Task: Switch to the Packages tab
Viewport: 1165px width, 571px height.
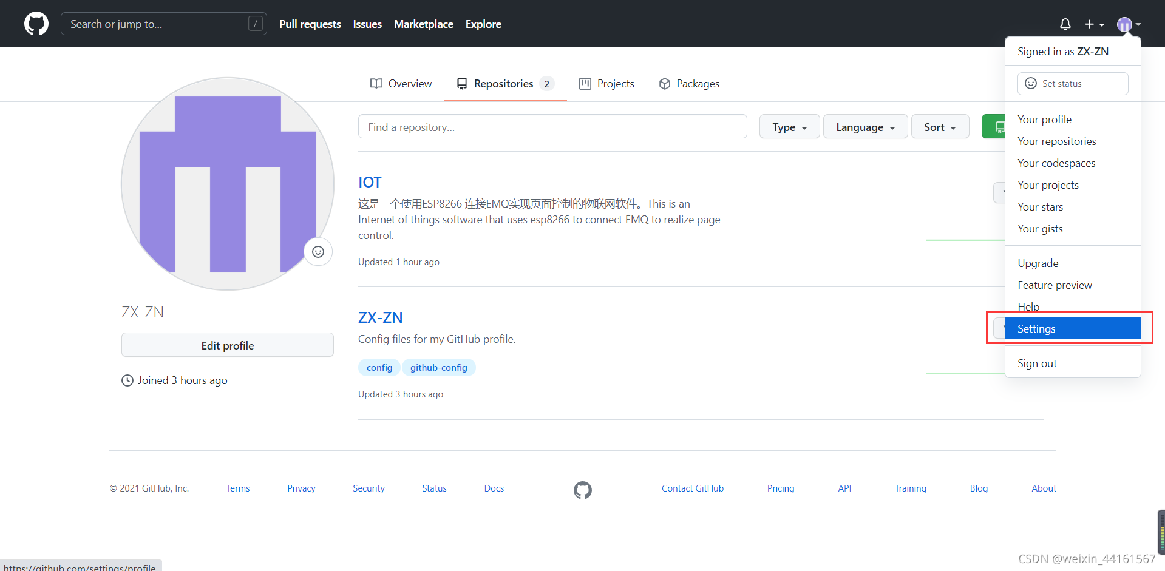Action: (689, 84)
